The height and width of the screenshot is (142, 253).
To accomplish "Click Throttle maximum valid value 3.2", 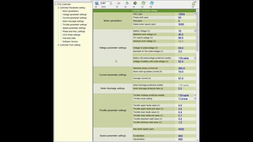I will tap(185, 119).
